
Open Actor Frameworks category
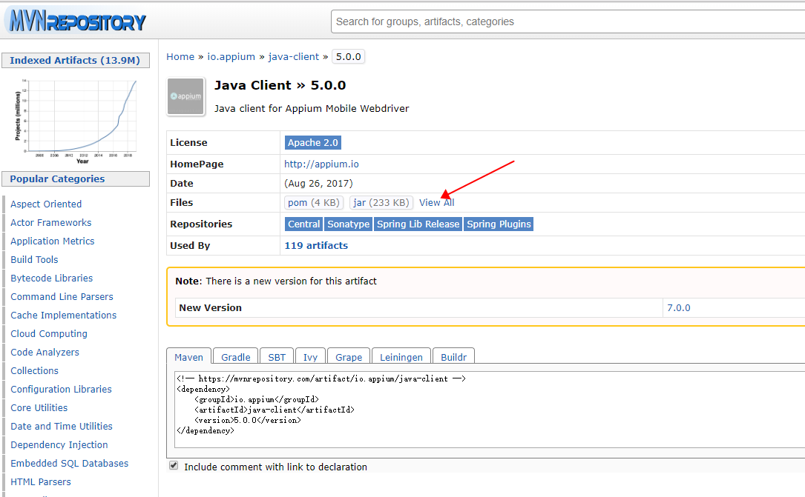point(51,222)
